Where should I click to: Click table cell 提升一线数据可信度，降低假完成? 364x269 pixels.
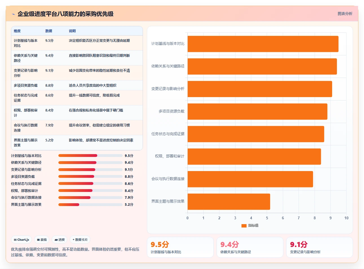[94, 95]
